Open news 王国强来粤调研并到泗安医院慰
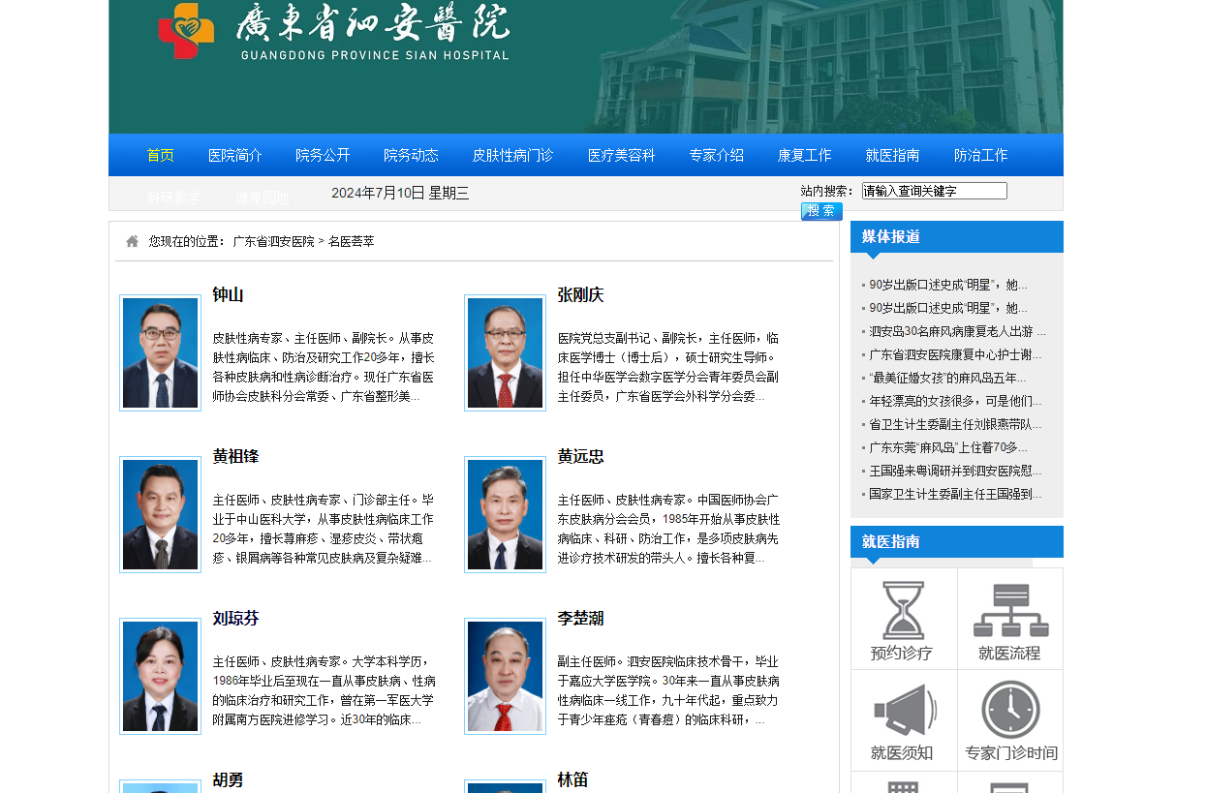The image size is (1206, 793). (x=955, y=471)
